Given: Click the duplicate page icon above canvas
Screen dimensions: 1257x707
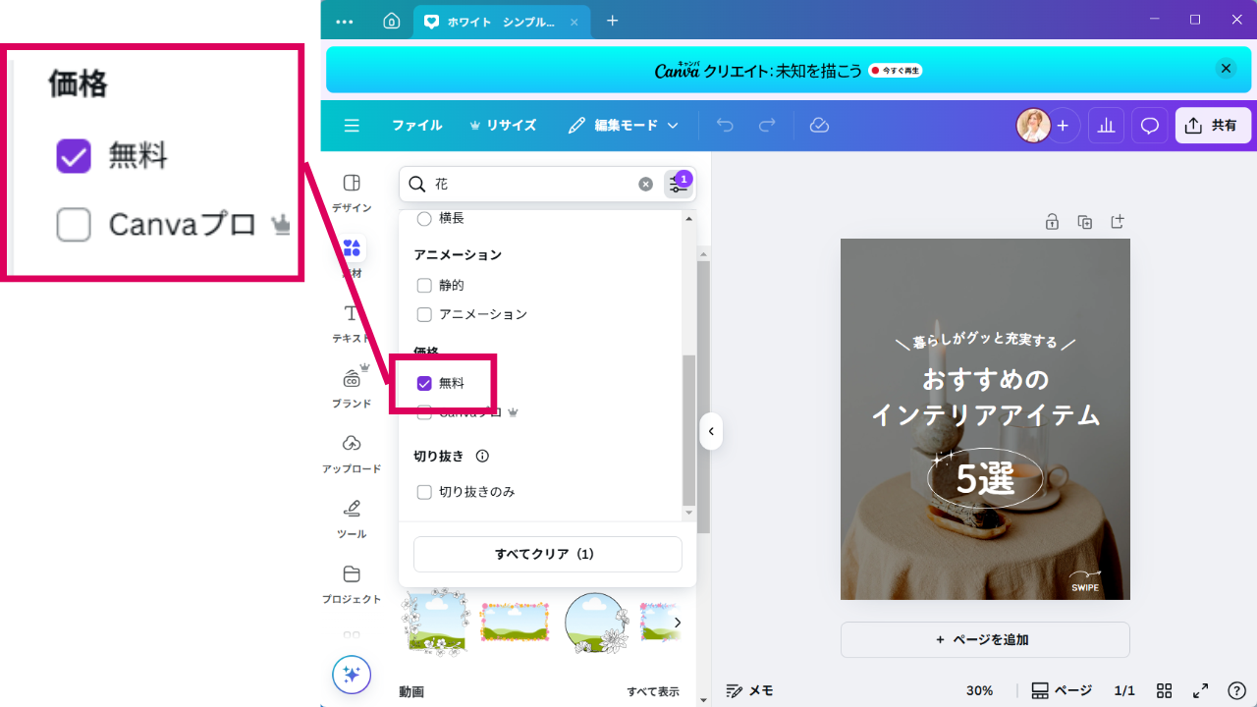Looking at the screenshot, I should 1084,222.
